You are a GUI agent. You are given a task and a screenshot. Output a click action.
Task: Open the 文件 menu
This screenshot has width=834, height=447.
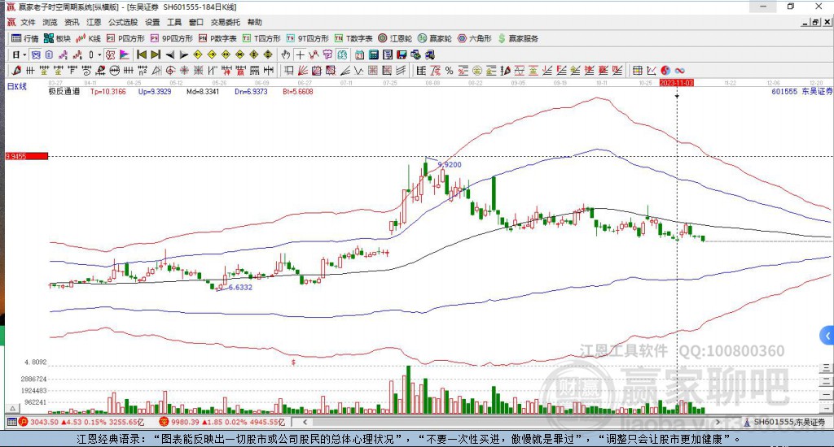pos(28,22)
